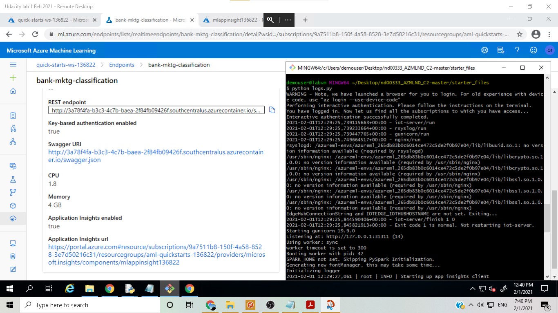Click the green New plus icon in sidebar
Screen dimensions: 558x313
coord(13,78)
